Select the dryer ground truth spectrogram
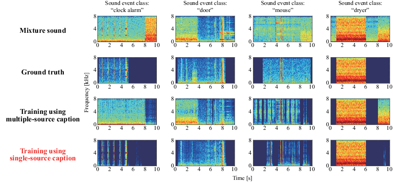393x183 pixels. pyautogui.click(x=360, y=70)
